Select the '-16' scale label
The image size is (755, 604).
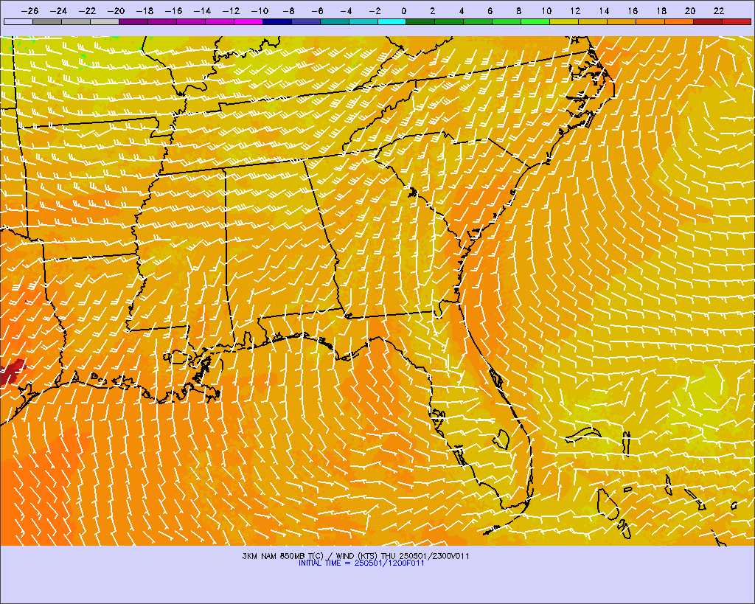pyautogui.click(x=173, y=11)
